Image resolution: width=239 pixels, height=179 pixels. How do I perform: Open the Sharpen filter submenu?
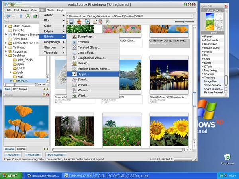(53, 47)
